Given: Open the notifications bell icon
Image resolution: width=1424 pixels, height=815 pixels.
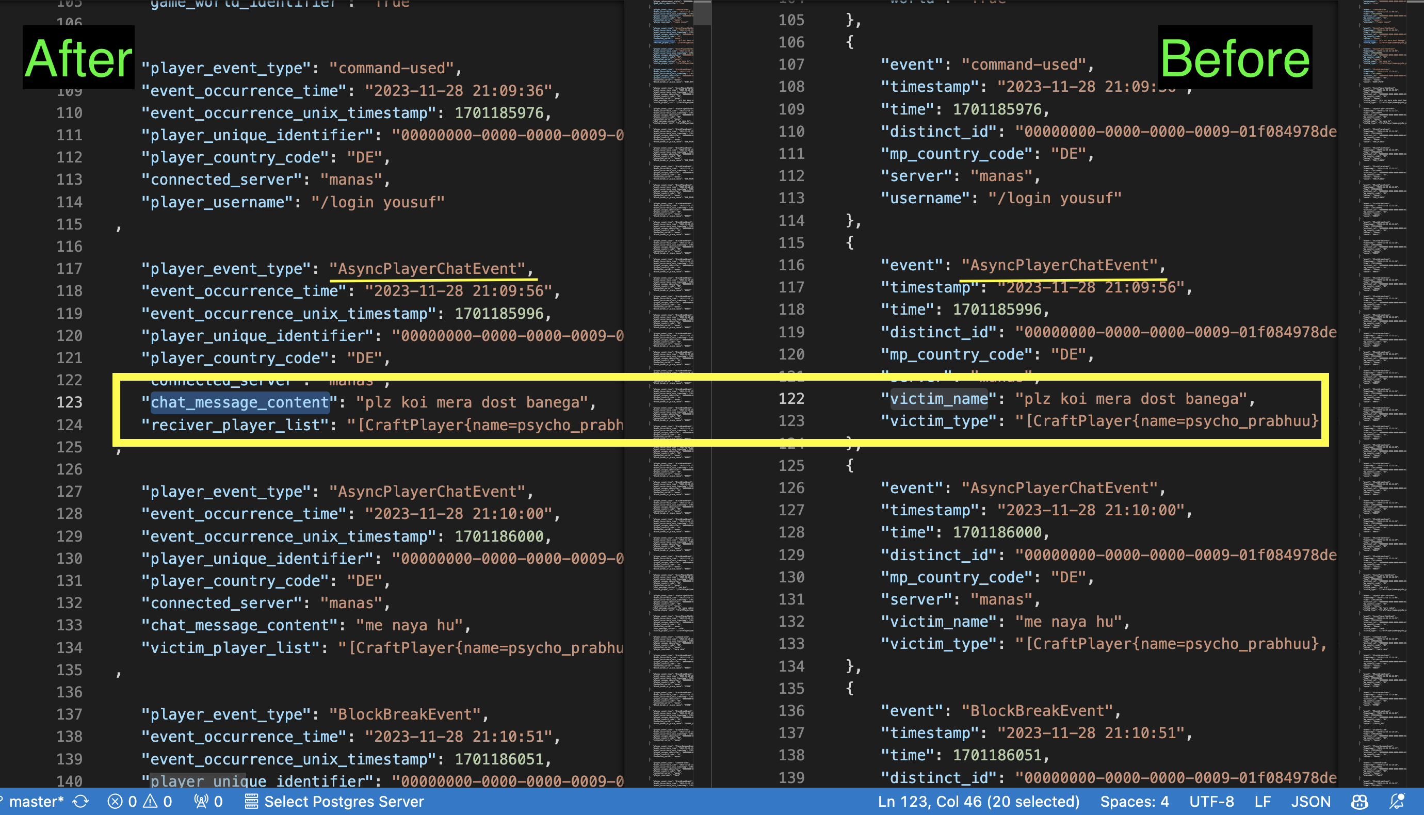Looking at the screenshot, I should 1398,802.
